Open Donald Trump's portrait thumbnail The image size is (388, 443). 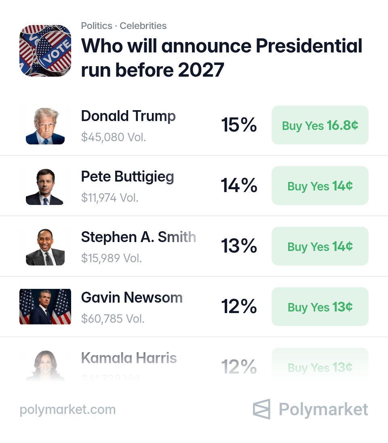tap(45, 125)
